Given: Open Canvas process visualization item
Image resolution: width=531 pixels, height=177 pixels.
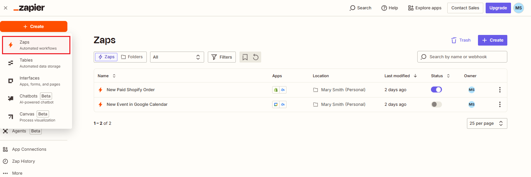Looking at the screenshot, I should (36, 117).
